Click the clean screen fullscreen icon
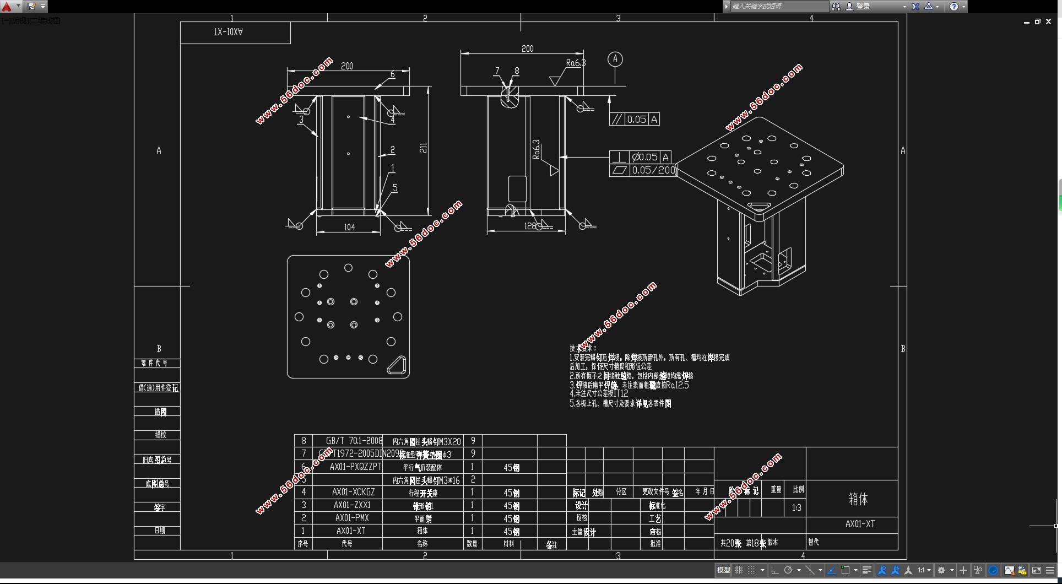This screenshot has width=1062, height=584. click(1036, 570)
